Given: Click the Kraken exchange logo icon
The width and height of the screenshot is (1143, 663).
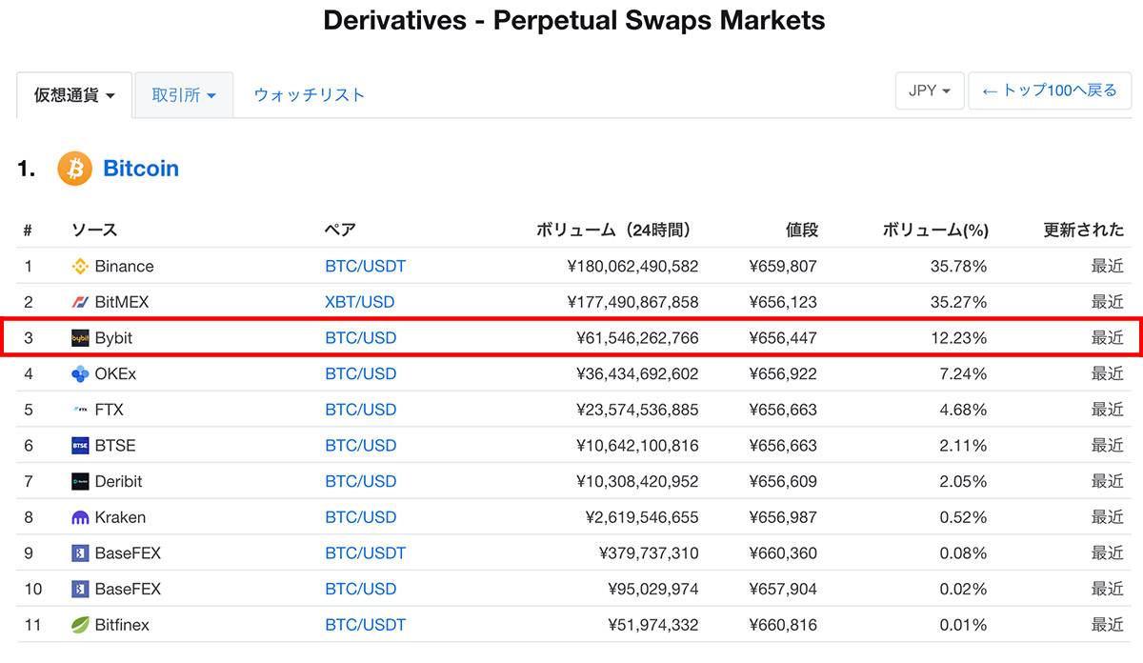Looking at the screenshot, I should tap(80, 517).
